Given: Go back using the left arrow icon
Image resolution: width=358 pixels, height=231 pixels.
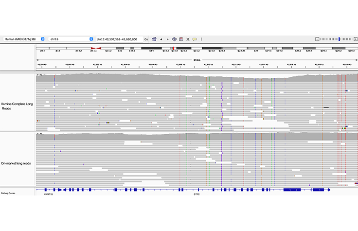Looking at the screenshot, I should point(161,39).
